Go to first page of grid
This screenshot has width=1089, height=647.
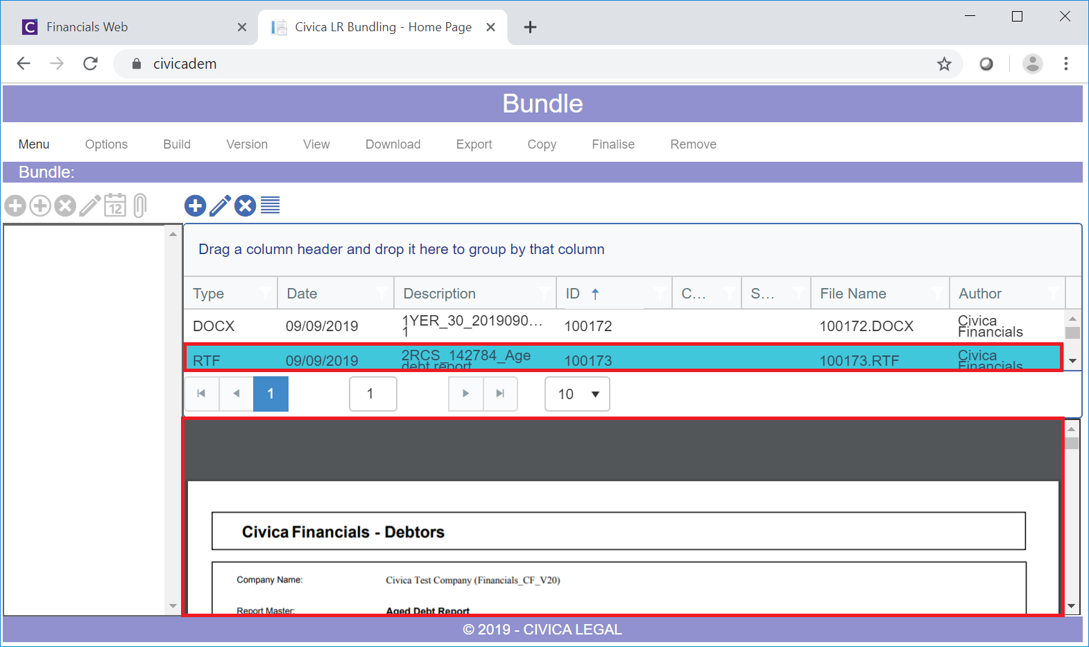pyautogui.click(x=202, y=394)
